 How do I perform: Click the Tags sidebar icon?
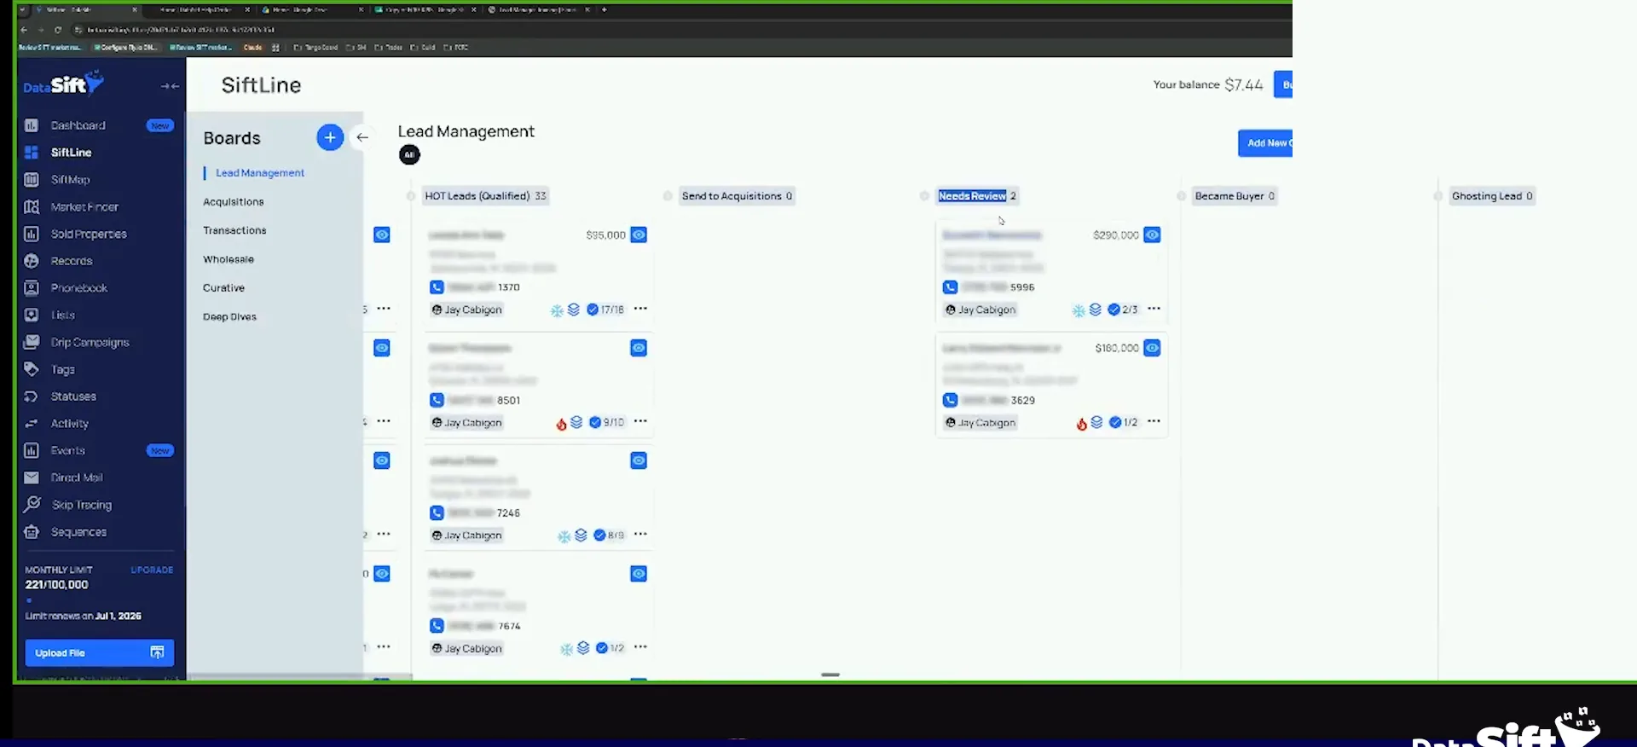pos(32,369)
